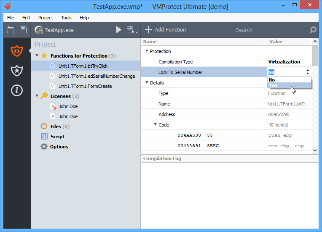This screenshot has height=232, width=322.
Task: Choose No in the dropdown list
Action: pos(272,79)
